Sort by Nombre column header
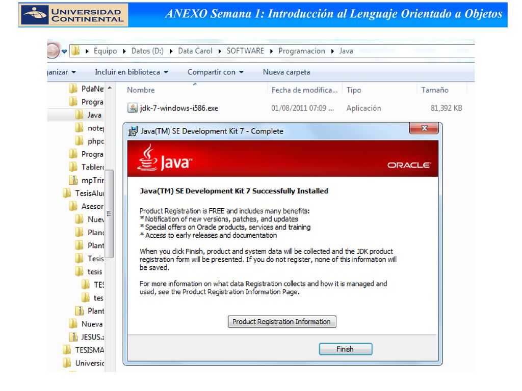The width and height of the screenshot is (522, 391). [x=141, y=90]
